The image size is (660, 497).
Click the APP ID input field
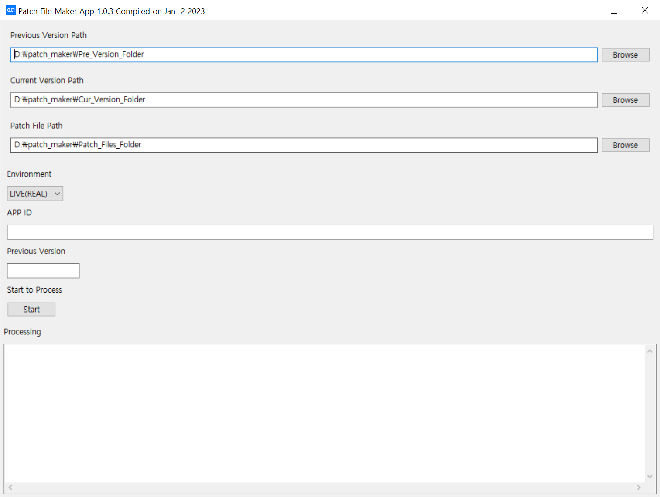coord(330,232)
